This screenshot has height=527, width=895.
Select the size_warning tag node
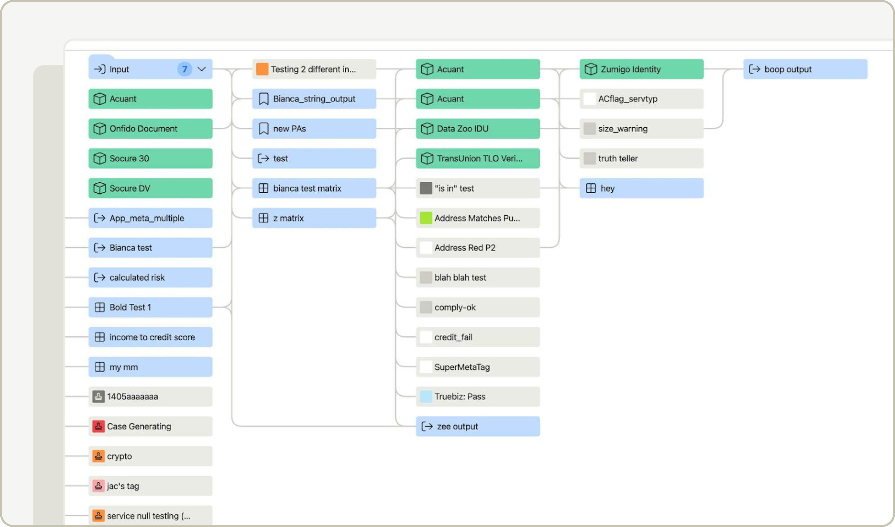tap(641, 128)
